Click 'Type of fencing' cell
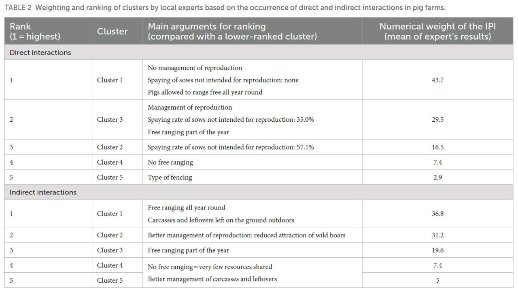The width and height of the screenshot is (518, 292). point(253,177)
